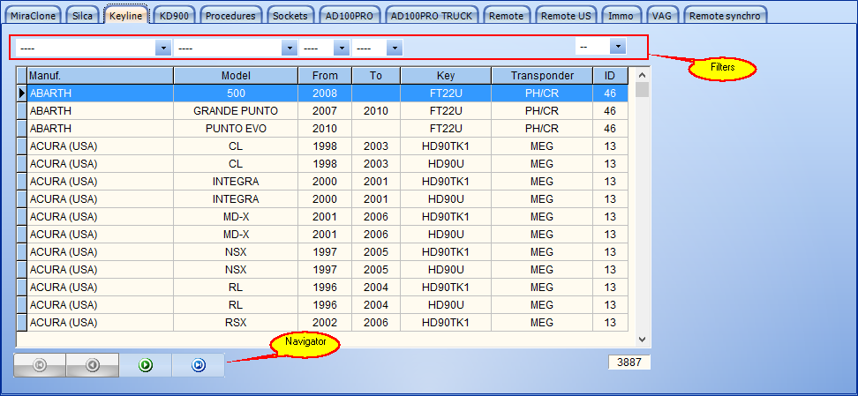
Task: Click 2006 To cell in the RSX row
Action: click(376, 322)
